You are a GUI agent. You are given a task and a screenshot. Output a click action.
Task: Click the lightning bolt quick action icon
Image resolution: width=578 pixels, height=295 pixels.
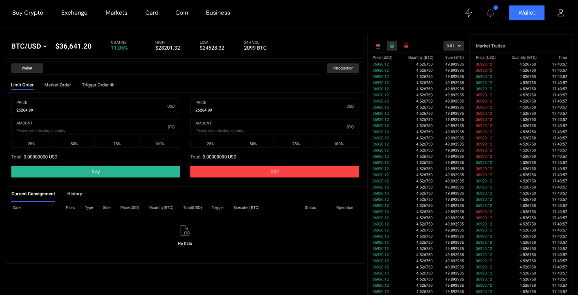pos(469,13)
